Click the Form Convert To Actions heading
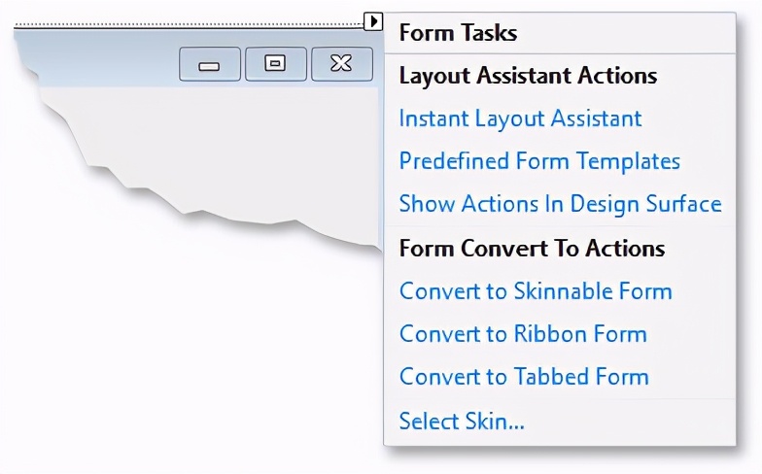Screen dimensions: 762x474 (x=532, y=249)
